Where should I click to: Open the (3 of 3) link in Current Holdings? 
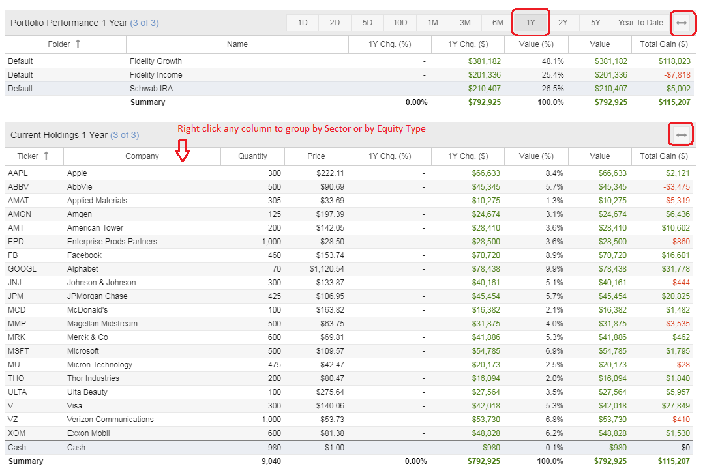pos(124,135)
